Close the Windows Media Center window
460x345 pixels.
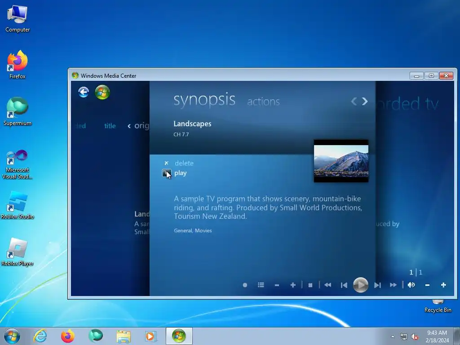click(x=446, y=75)
